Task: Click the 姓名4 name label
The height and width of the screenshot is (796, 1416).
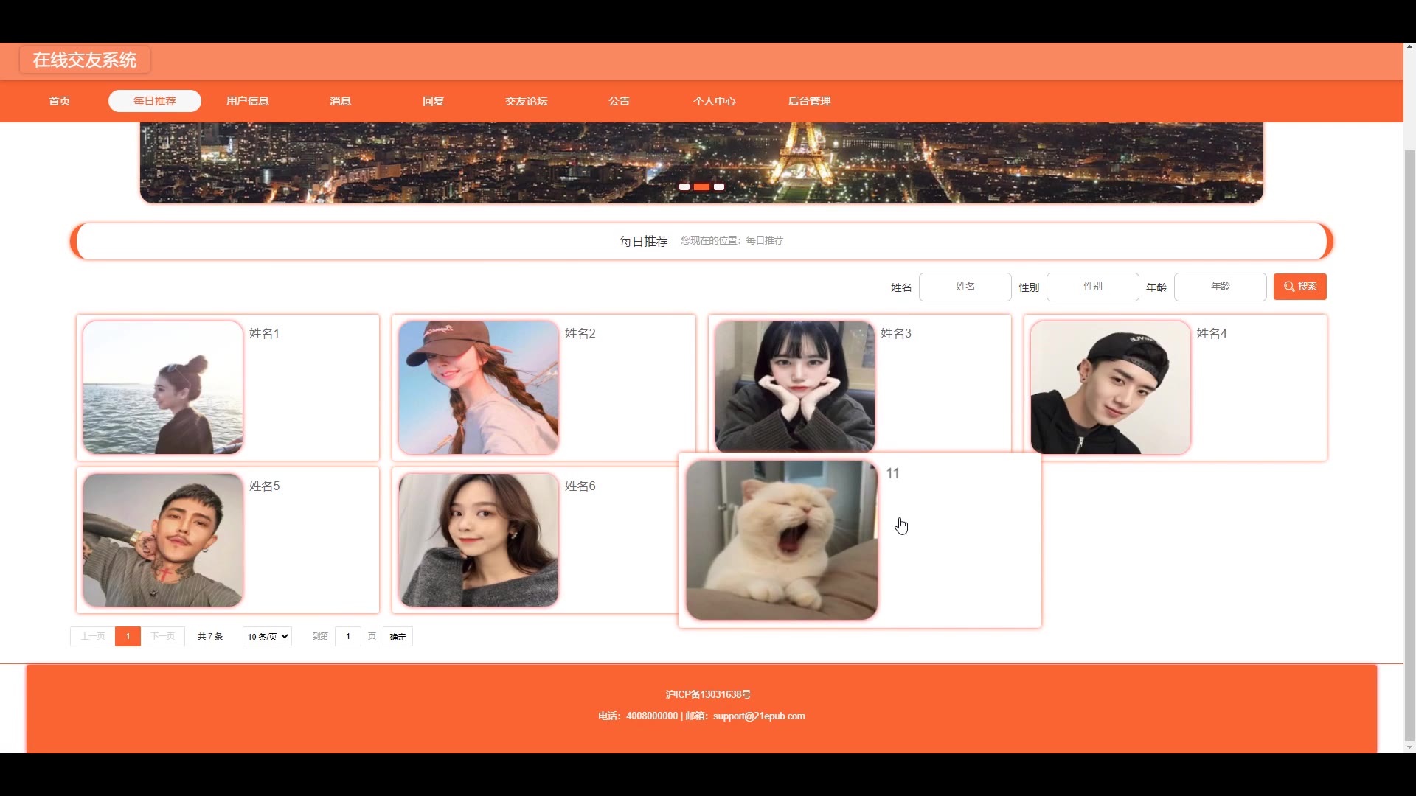Action: pos(1212,334)
